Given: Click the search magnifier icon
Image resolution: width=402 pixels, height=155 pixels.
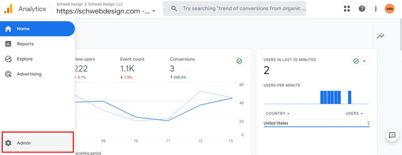Looking at the screenshot, I should [x=174, y=9].
